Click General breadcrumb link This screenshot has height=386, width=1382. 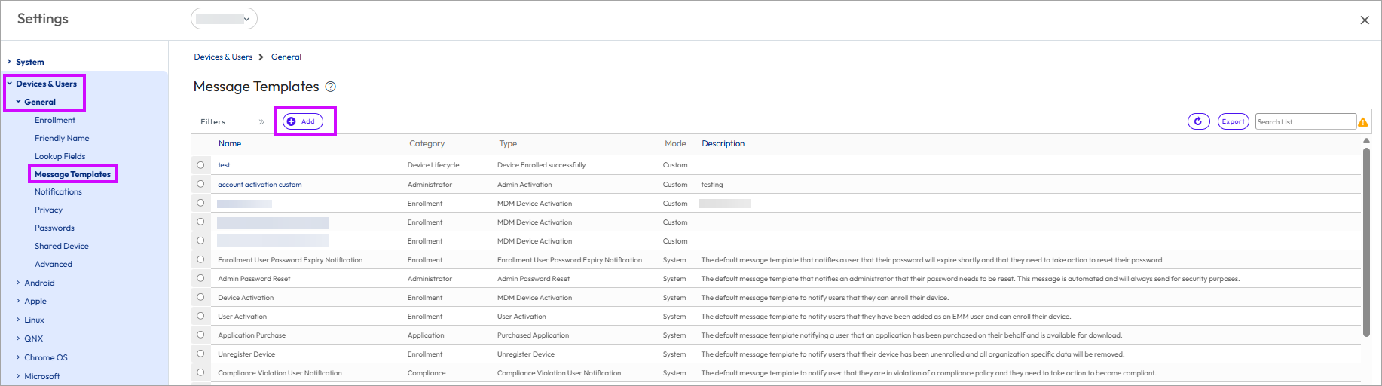(x=286, y=57)
